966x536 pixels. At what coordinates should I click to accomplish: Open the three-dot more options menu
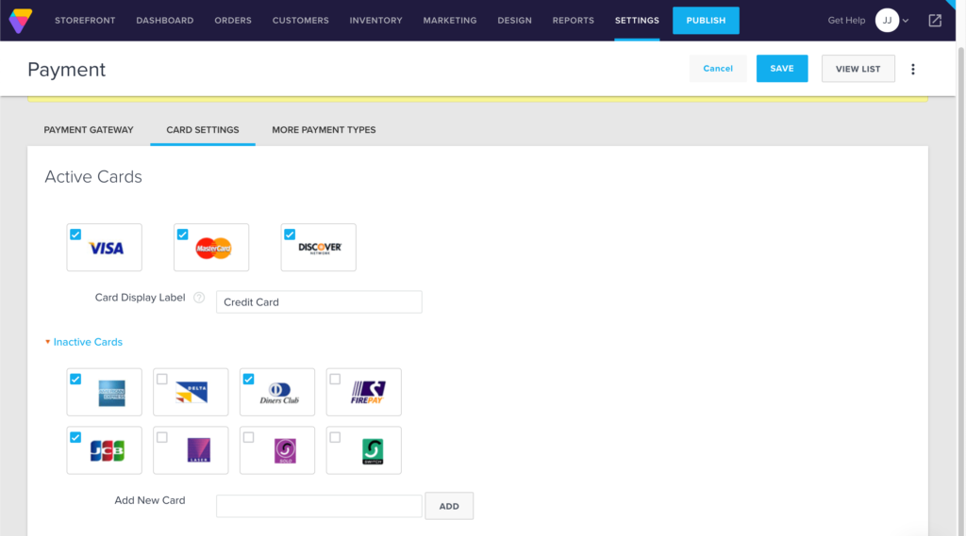click(913, 69)
